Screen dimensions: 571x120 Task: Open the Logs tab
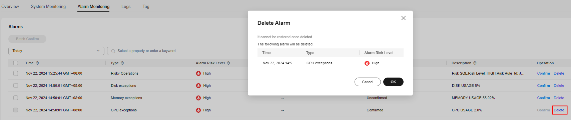(126, 6)
